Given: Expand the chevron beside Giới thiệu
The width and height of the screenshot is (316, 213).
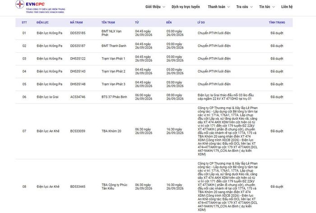Looking at the screenshot, I should [164, 7].
